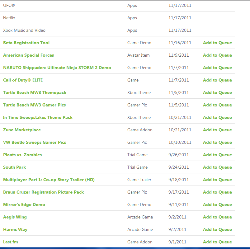This screenshot has width=250, height=249.
Task: Add Beta Registration Tool to queue
Action: (x=217, y=43)
